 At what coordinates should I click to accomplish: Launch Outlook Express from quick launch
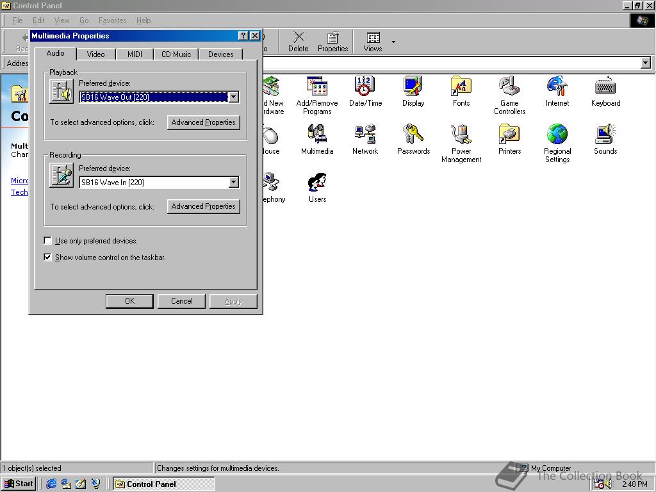(x=66, y=484)
